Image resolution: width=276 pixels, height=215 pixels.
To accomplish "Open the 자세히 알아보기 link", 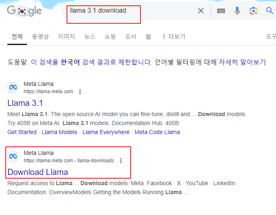I will point(242,62).
